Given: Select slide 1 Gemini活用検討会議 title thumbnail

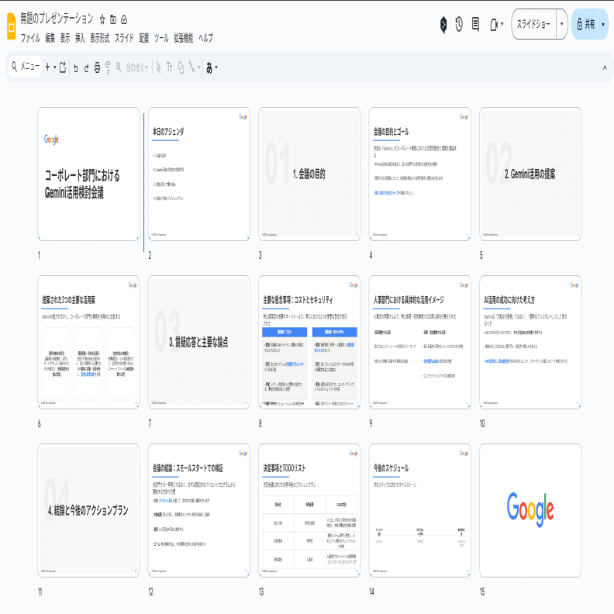Looking at the screenshot, I should pos(88,174).
